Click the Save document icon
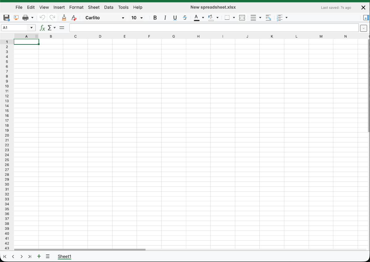This screenshot has width=370, height=262. pyautogui.click(x=6, y=18)
